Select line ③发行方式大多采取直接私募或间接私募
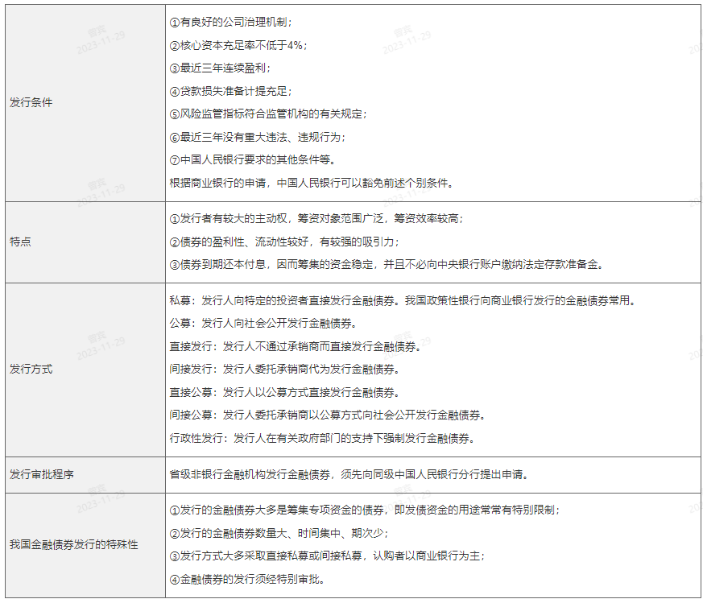703x599 pixels. (328, 556)
